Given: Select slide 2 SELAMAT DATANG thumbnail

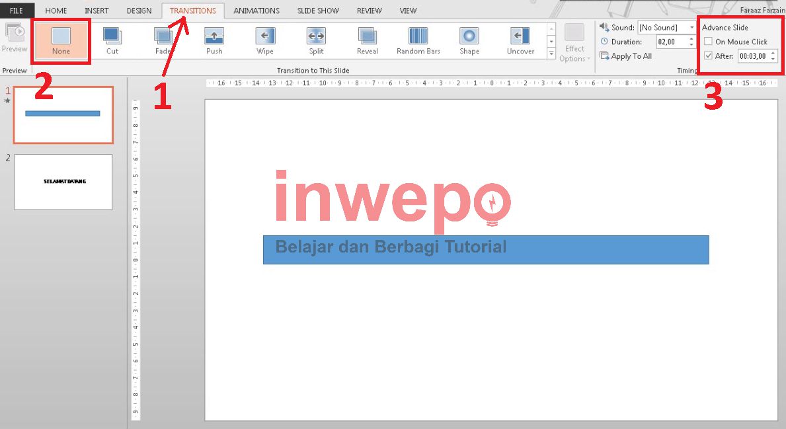Looking at the screenshot, I should (x=63, y=182).
